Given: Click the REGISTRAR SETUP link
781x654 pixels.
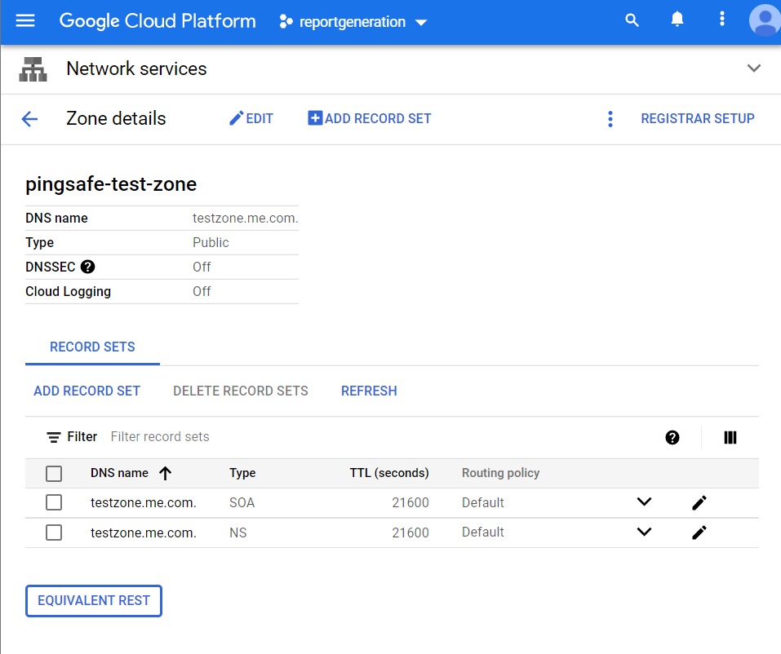Looking at the screenshot, I should [697, 119].
